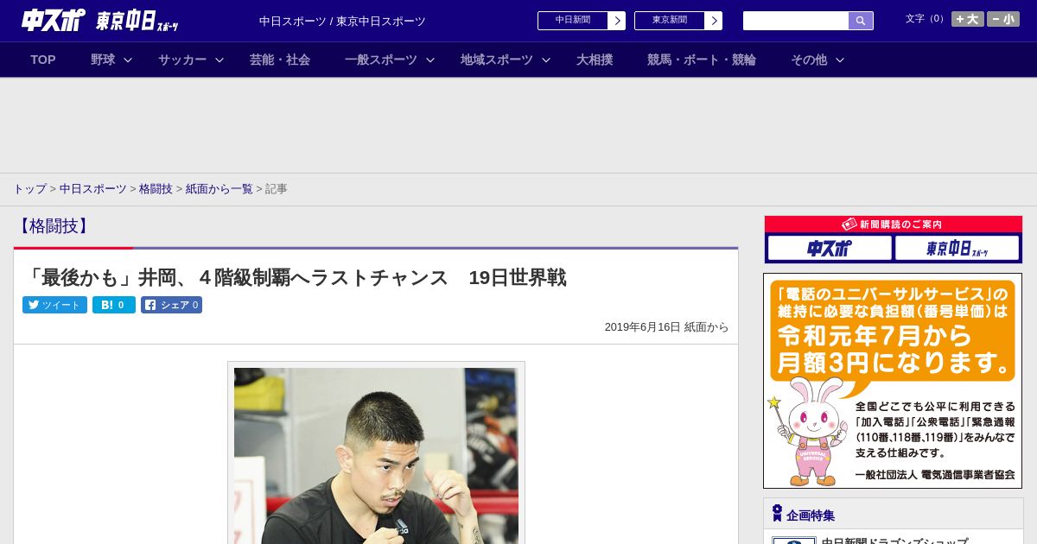Expand the サッカー dropdown chevron
The image size is (1037, 544).
pyautogui.click(x=219, y=60)
